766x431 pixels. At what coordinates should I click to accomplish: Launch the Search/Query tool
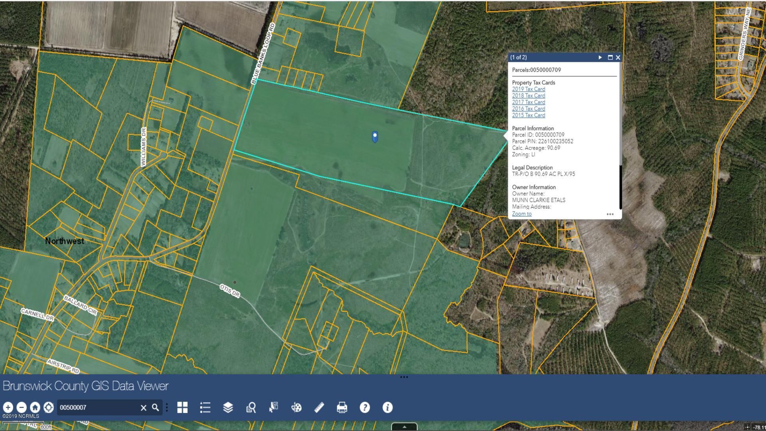click(x=251, y=407)
